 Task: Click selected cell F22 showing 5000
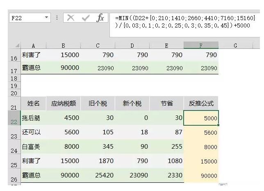coord(201,118)
